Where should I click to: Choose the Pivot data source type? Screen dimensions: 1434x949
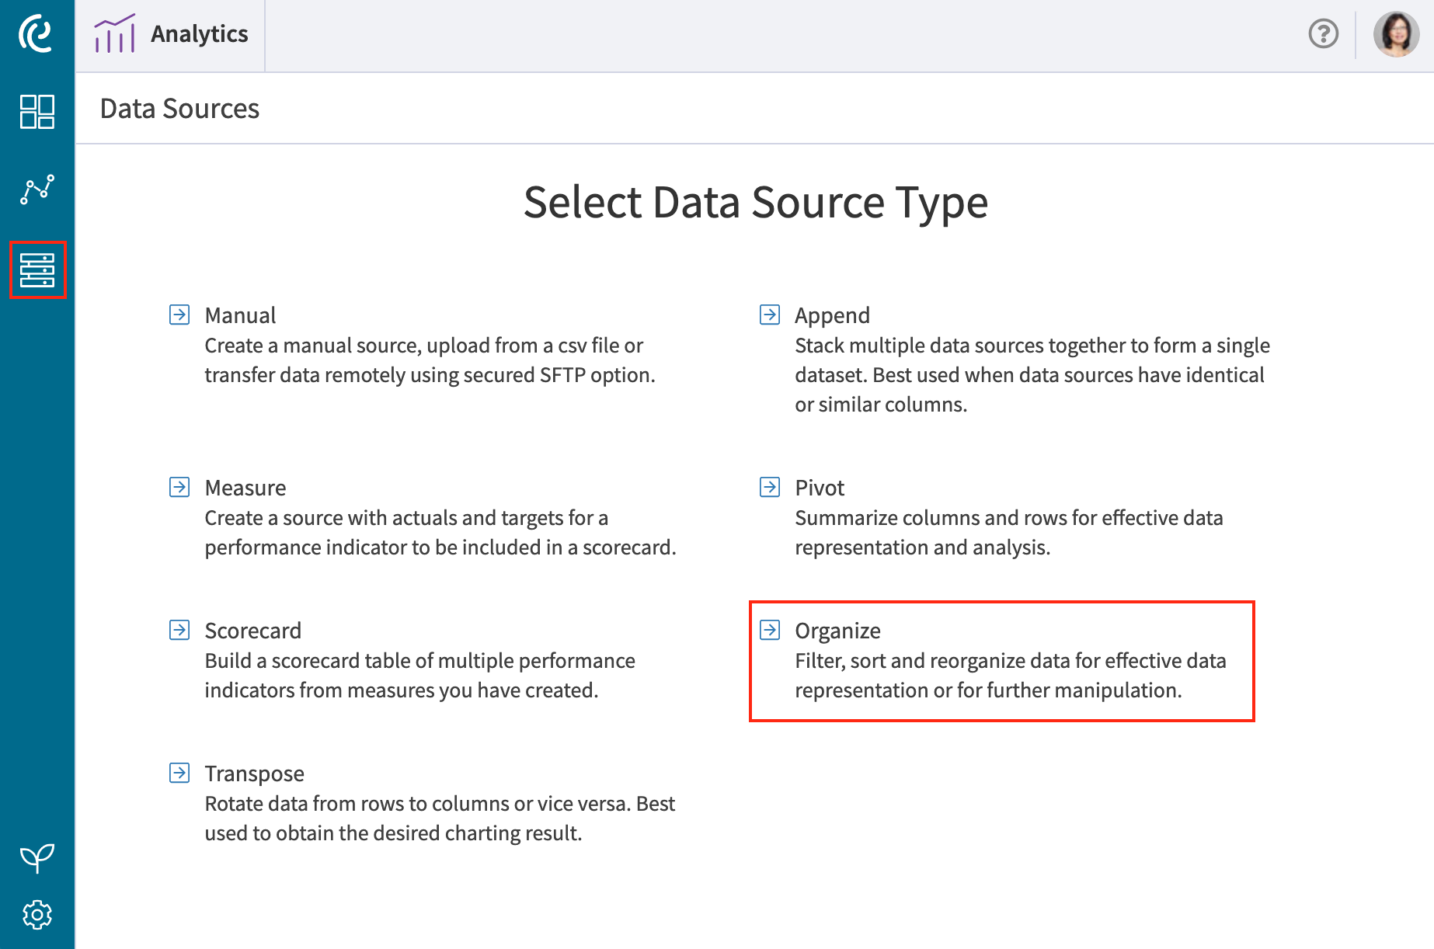pyautogui.click(x=820, y=488)
